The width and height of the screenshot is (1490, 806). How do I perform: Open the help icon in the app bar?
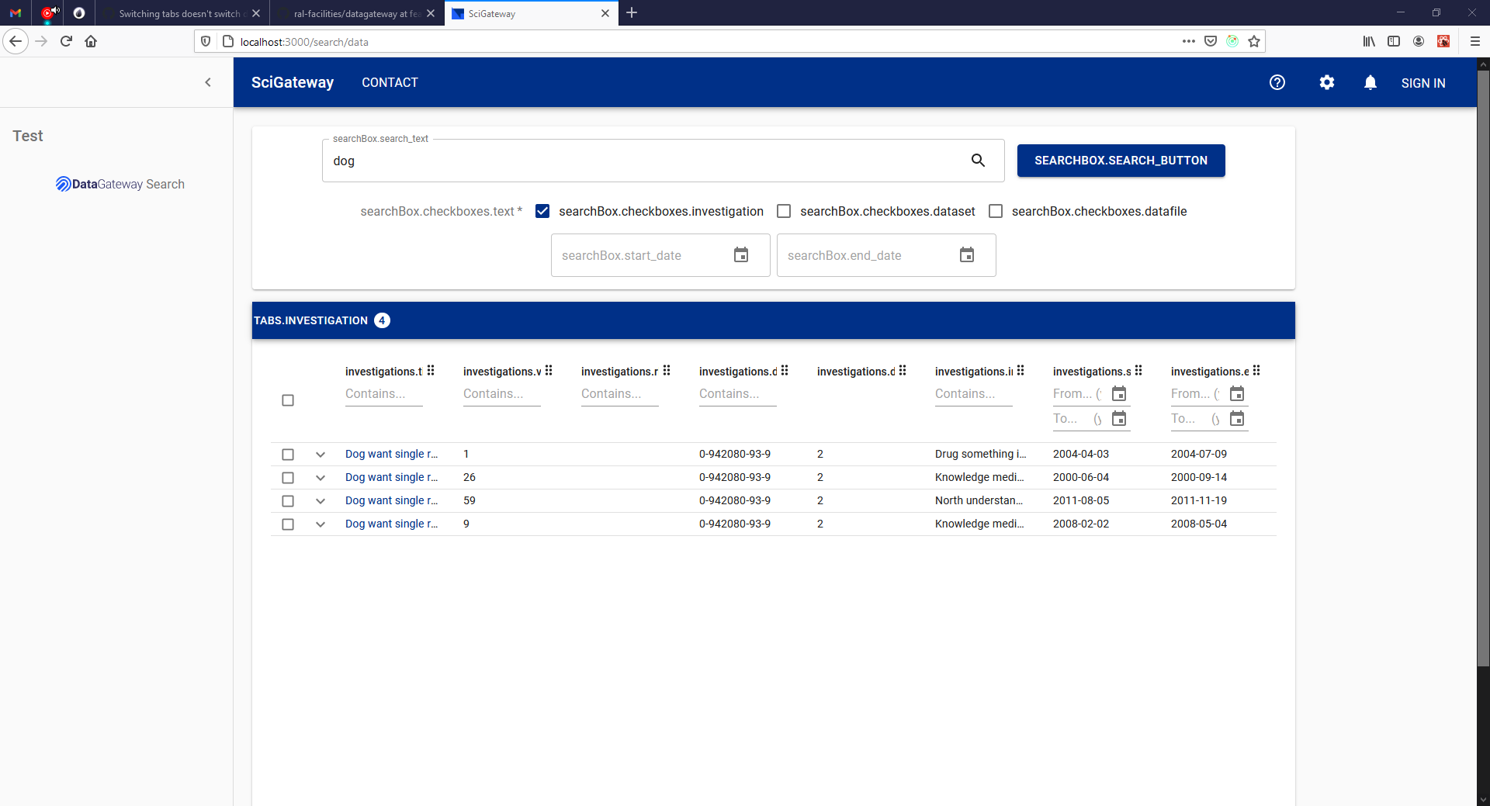click(x=1277, y=82)
